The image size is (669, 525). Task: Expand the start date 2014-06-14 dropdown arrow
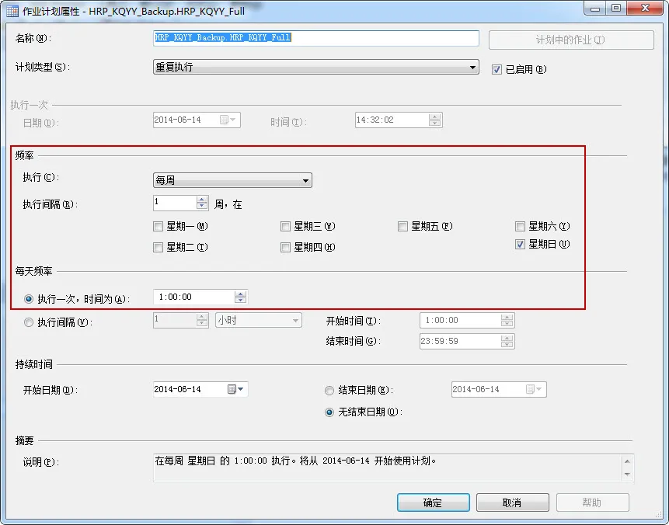point(241,389)
